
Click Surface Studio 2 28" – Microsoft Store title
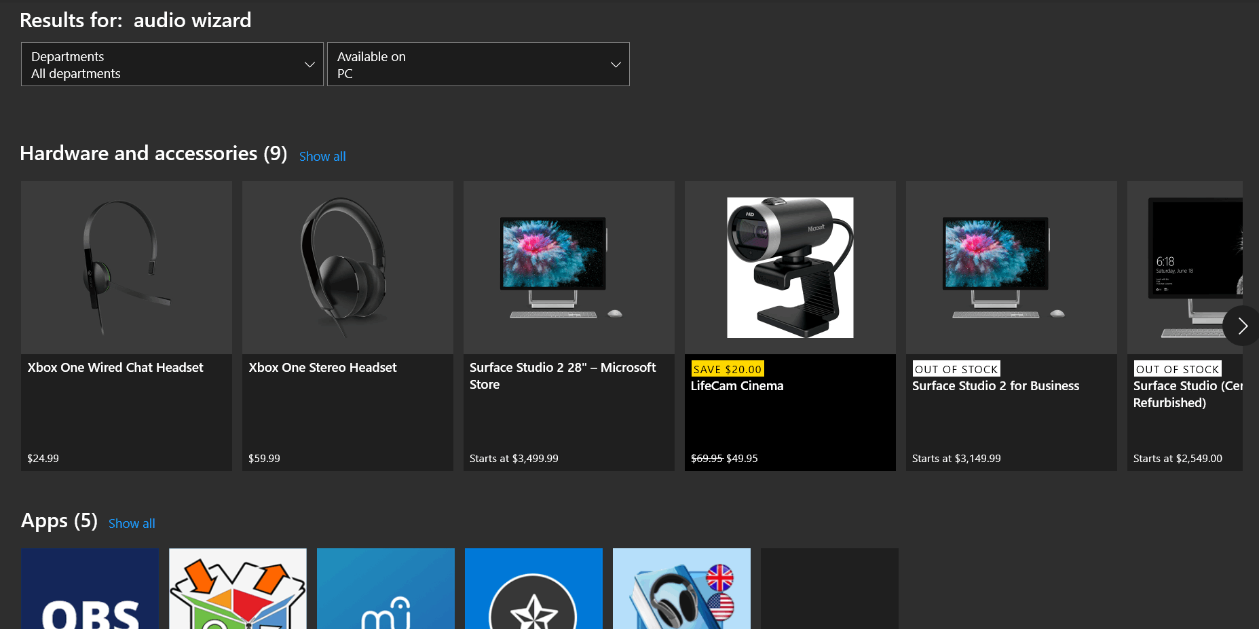coord(563,376)
